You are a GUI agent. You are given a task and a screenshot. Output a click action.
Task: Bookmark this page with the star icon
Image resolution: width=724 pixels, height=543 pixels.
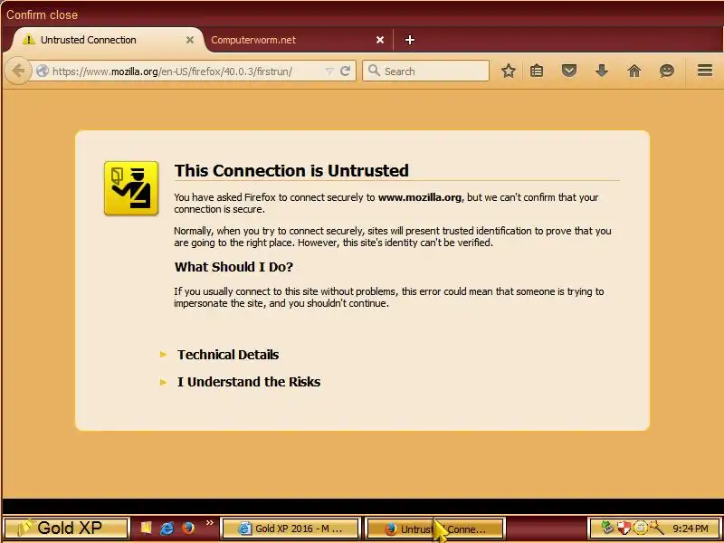(x=509, y=71)
